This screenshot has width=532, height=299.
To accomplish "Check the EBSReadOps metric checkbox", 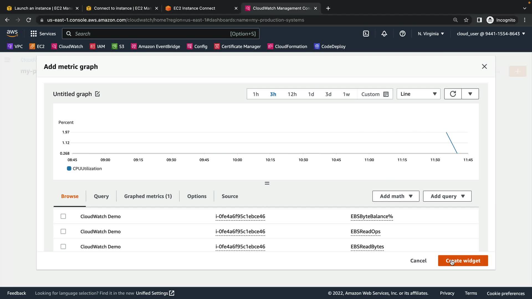I will tap(63, 231).
